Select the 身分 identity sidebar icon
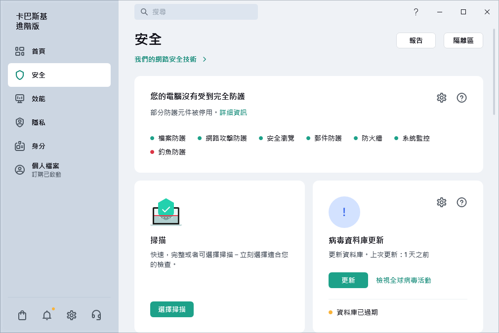 click(20, 146)
